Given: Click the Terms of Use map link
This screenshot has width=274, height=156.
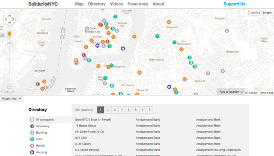Looking at the screenshot, I should [266, 93].
